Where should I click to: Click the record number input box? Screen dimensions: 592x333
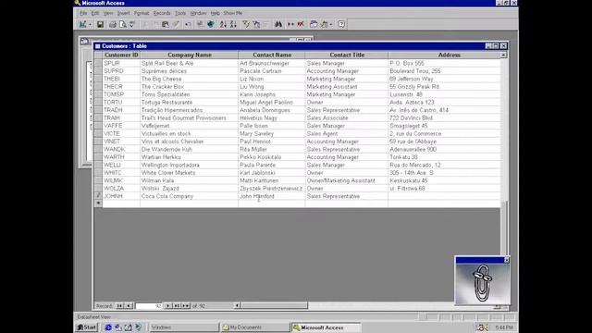148,306
